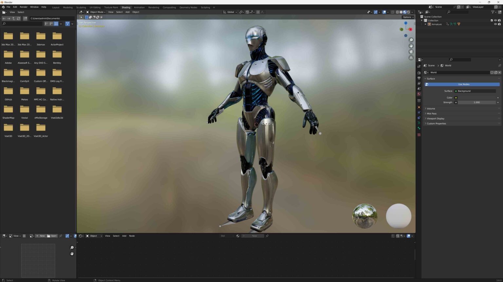Open the Options dropdown in viewport corner
Viewport: 503px width, 282px height.
pyautogui.click(x=408, y=17)
